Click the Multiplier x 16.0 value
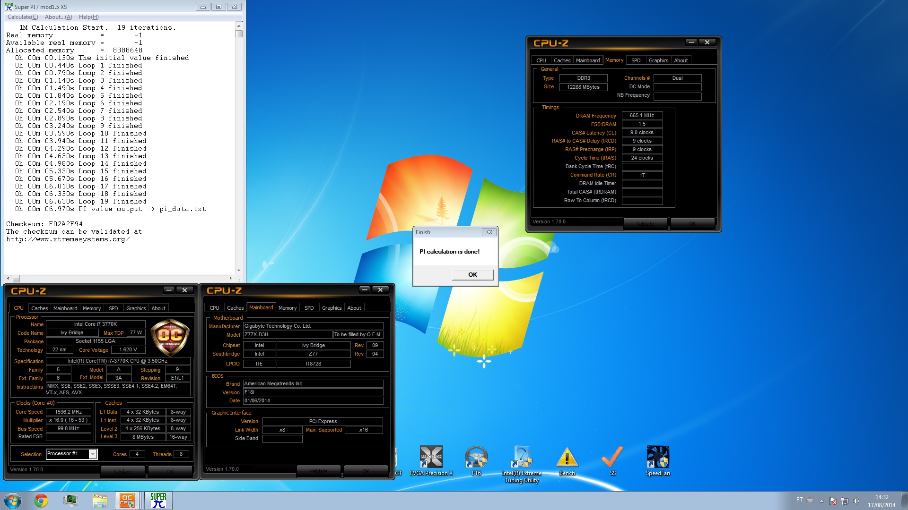 [68, 420]
